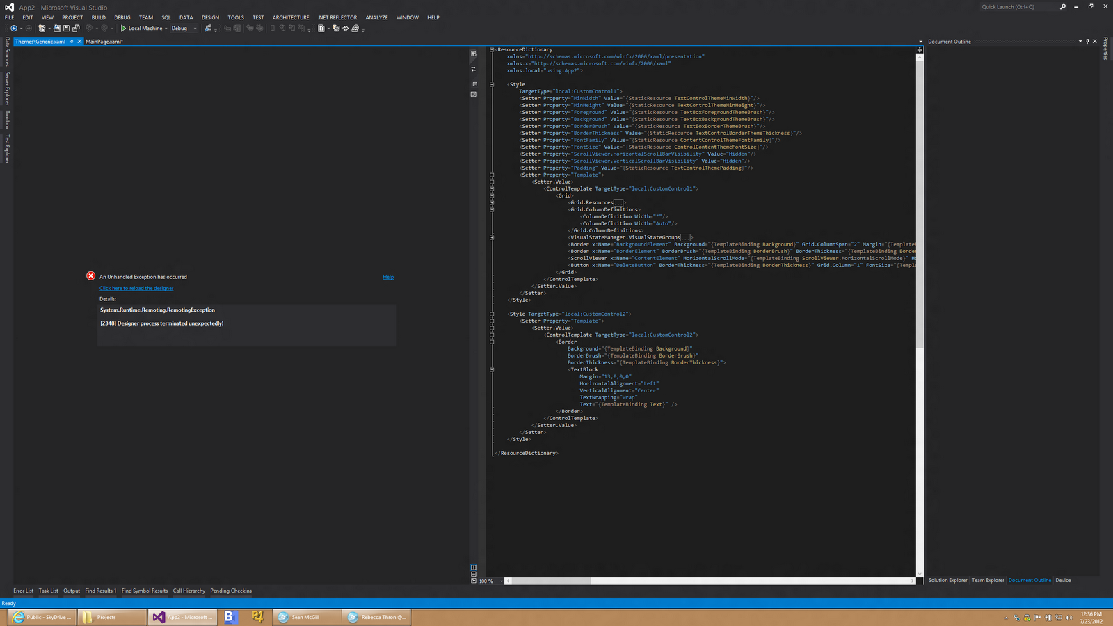Open a new file with the New Item icon
This screenshot has height=626, width=1113.
click(x=40, y=29)
